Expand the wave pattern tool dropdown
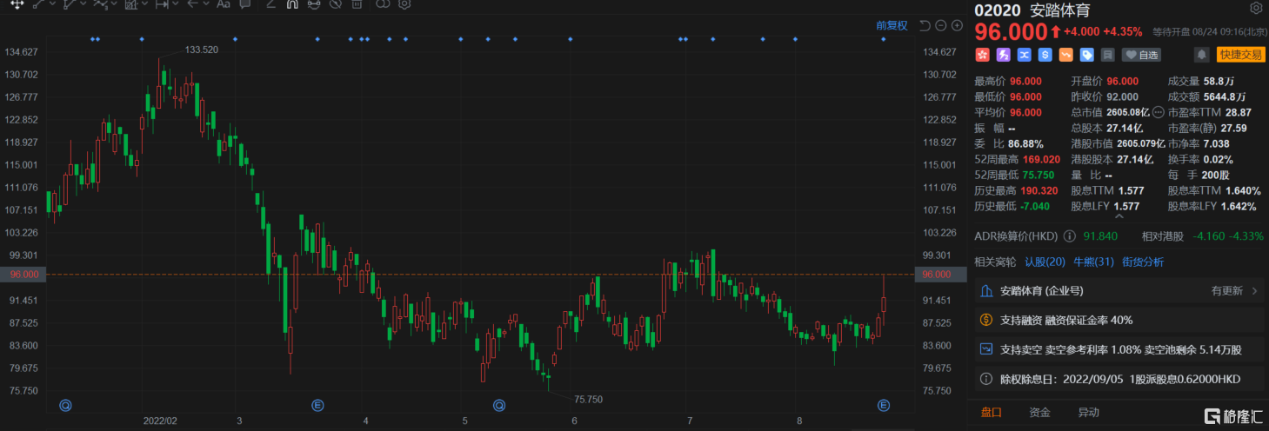The image size is (1269, 431). coord(114,3)
